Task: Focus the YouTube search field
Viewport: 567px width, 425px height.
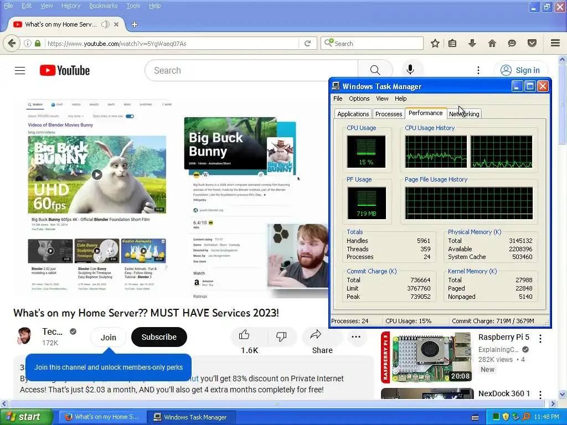Action: pos(252,70)
